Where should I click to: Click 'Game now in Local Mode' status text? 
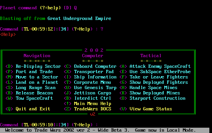coord(166,130)
